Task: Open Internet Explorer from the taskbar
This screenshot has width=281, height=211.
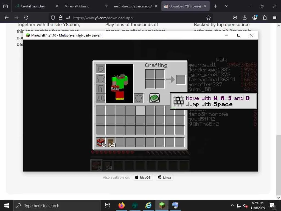Action: 148,206
